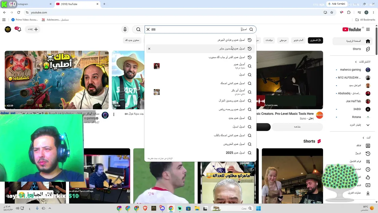Go to YouTube logo home

[x=352, y=29]
